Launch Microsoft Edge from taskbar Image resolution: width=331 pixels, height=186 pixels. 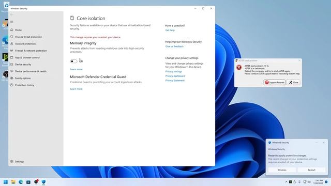[21, 182]
